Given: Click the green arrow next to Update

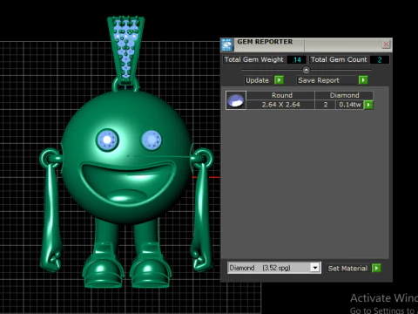Looking at the screenshot, I should click(279, 80).
